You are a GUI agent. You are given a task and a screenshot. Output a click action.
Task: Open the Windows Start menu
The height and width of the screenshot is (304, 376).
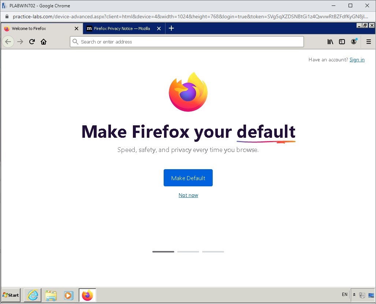click(x=11, y=295)
